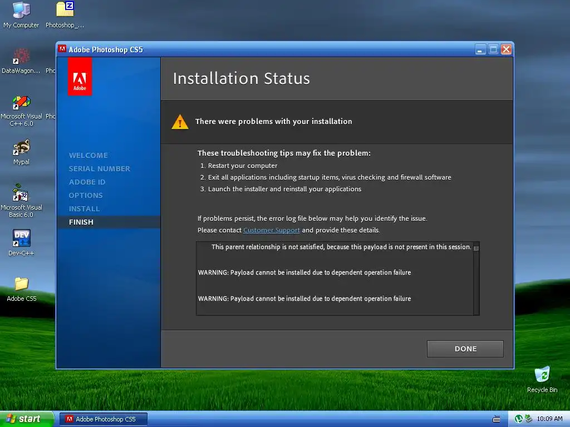Click first 'Payload cannot be installed' warning line
The height and width of the screenshot is (427, 570).
[x=304, y=272]
